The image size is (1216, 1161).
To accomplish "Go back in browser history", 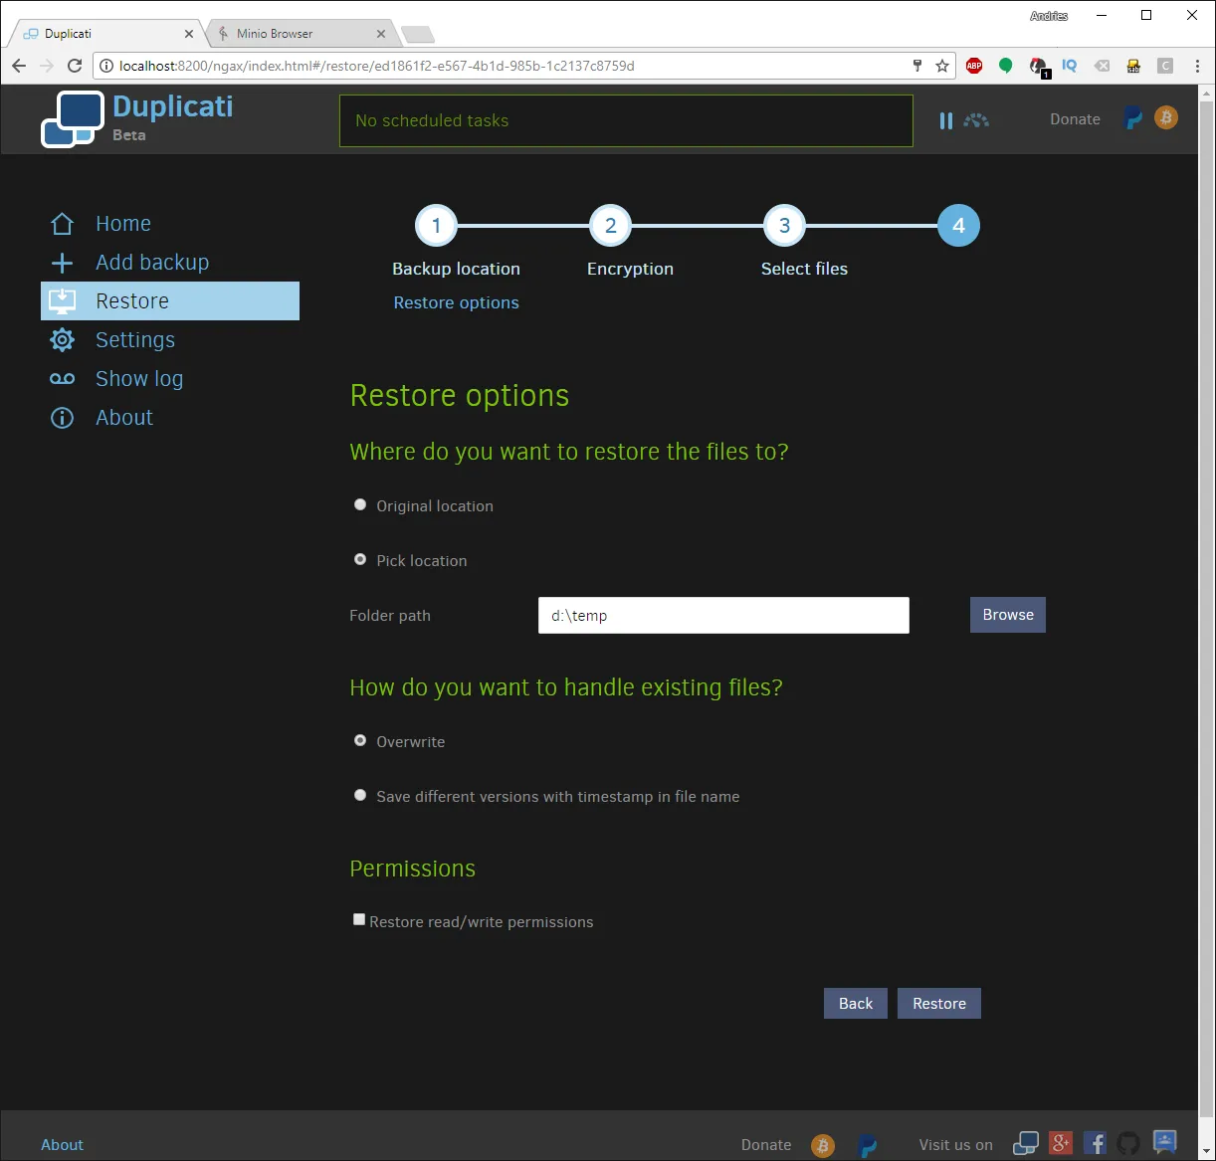I will click(x=19, y=66).
